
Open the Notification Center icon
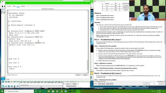click(x=163, y=91)
